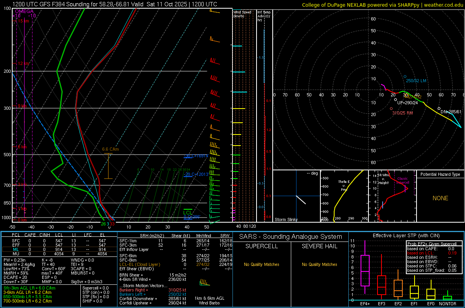Click the magenta EF4+ box plot
Viewport: 465px width, 308px height.
[x=365, y=267]
